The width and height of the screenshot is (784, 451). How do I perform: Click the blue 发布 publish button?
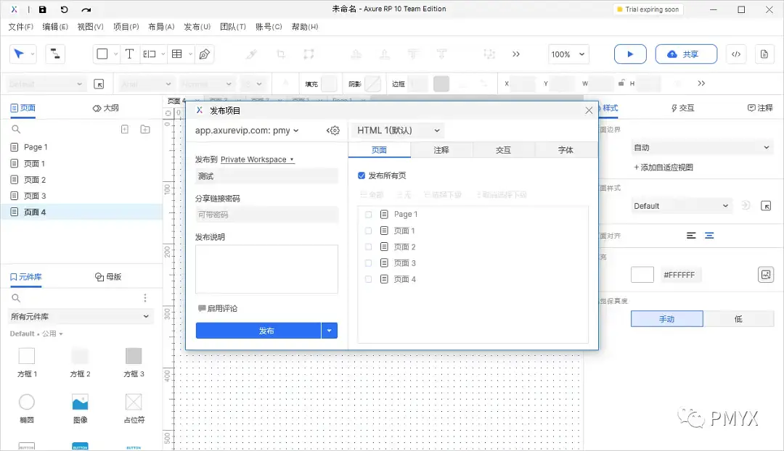259,330
